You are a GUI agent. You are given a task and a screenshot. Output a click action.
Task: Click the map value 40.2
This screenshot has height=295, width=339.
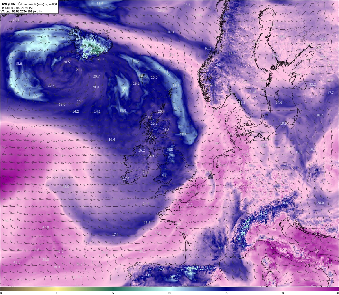pyautogui.click(x=212, y=208)
